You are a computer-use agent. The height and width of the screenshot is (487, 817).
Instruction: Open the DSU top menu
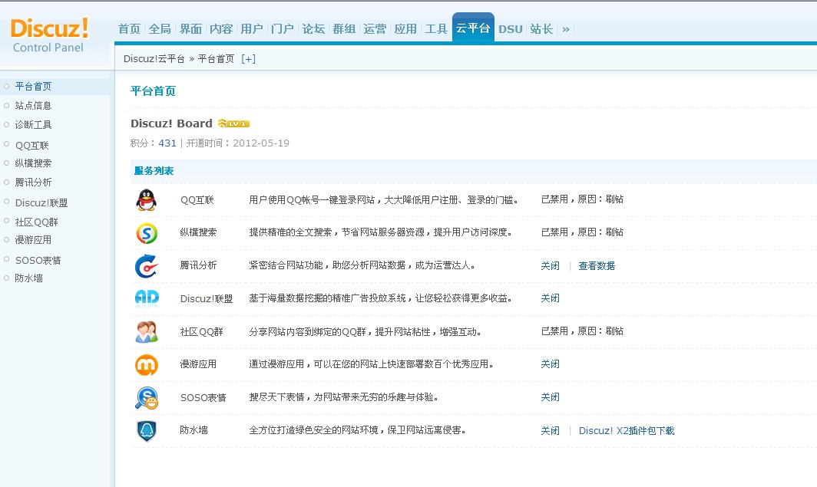(511, 29)
